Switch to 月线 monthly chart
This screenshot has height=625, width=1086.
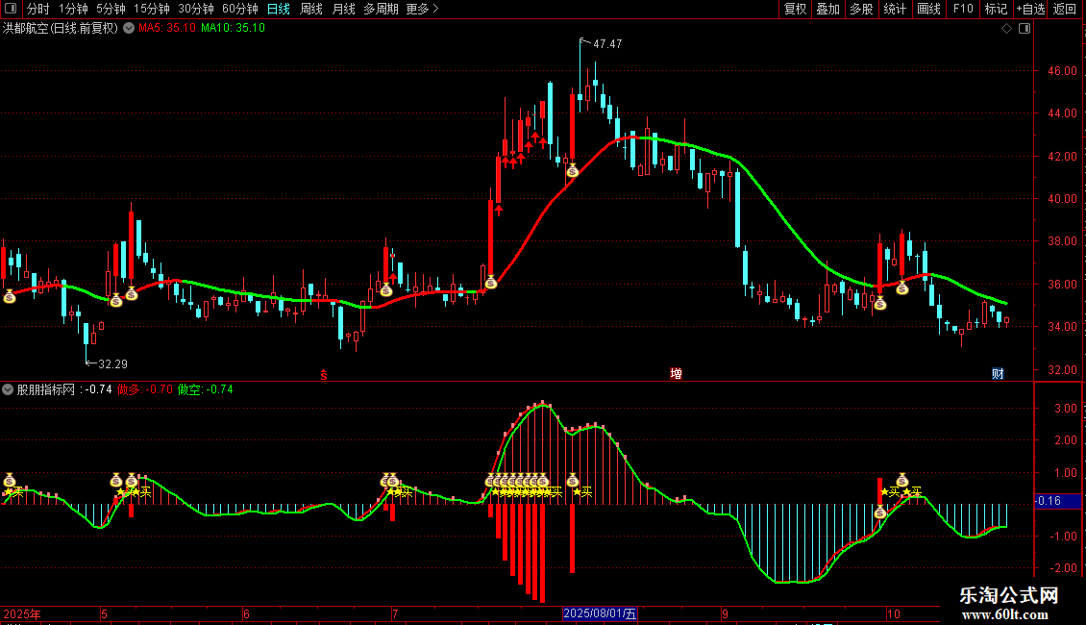[343, 9]
